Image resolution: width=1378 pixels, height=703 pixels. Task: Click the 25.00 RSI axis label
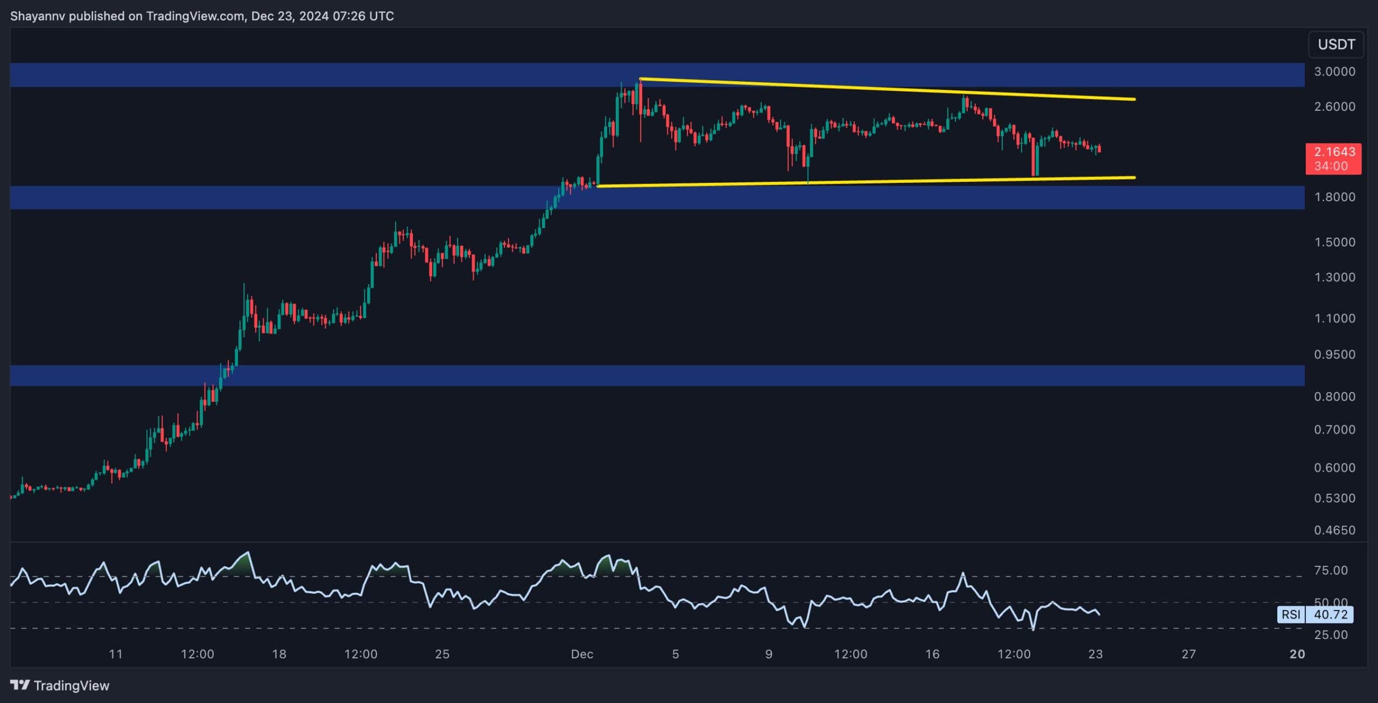[1331, 635]
